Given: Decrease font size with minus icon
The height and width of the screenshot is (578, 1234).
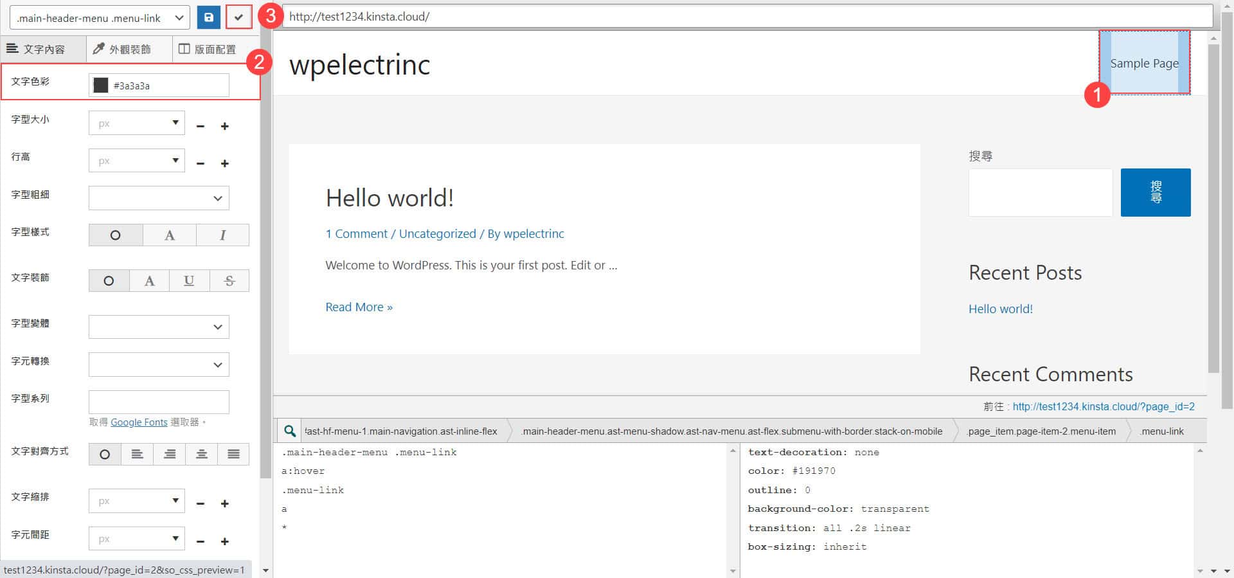Looking at the screenshot, I should coord(201,126).
